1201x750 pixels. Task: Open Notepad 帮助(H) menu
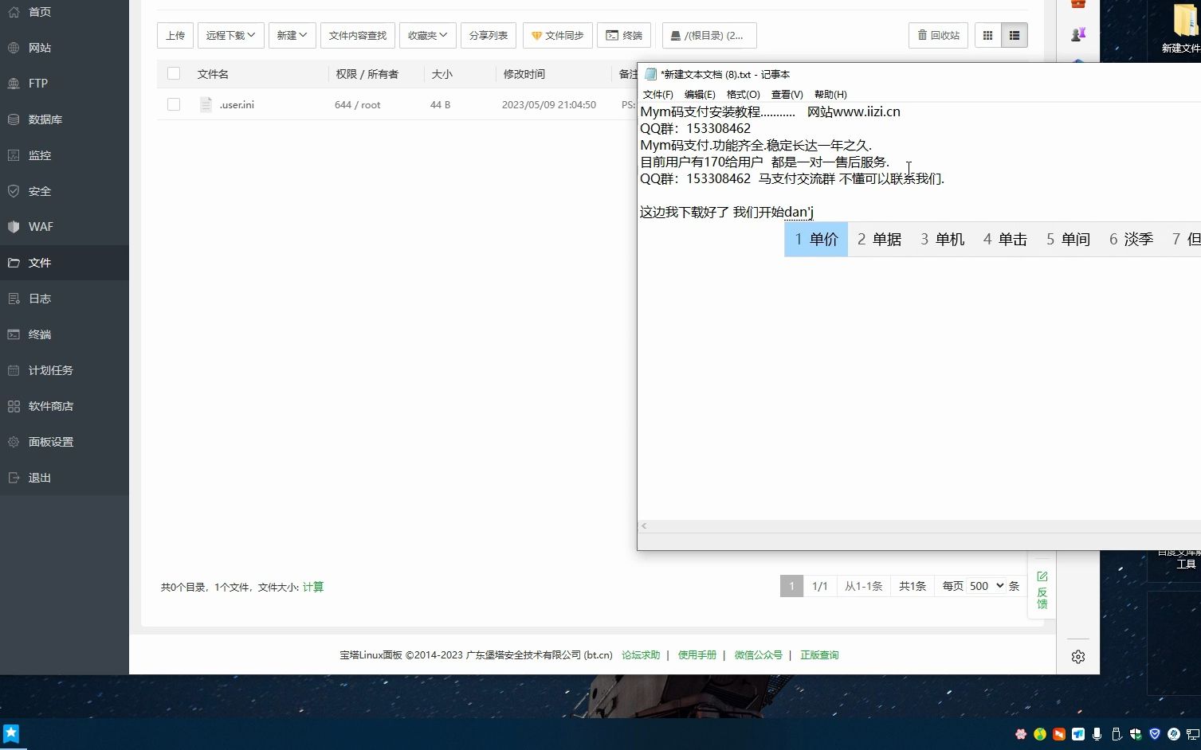click(x=830, y=94)
